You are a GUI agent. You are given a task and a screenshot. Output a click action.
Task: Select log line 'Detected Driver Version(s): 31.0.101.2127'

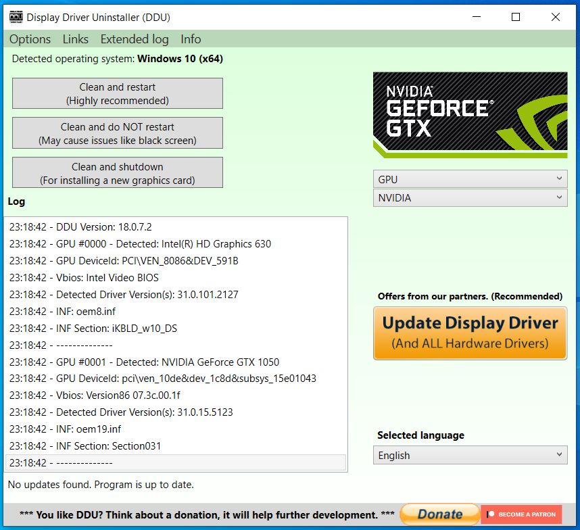coord(176,295)
